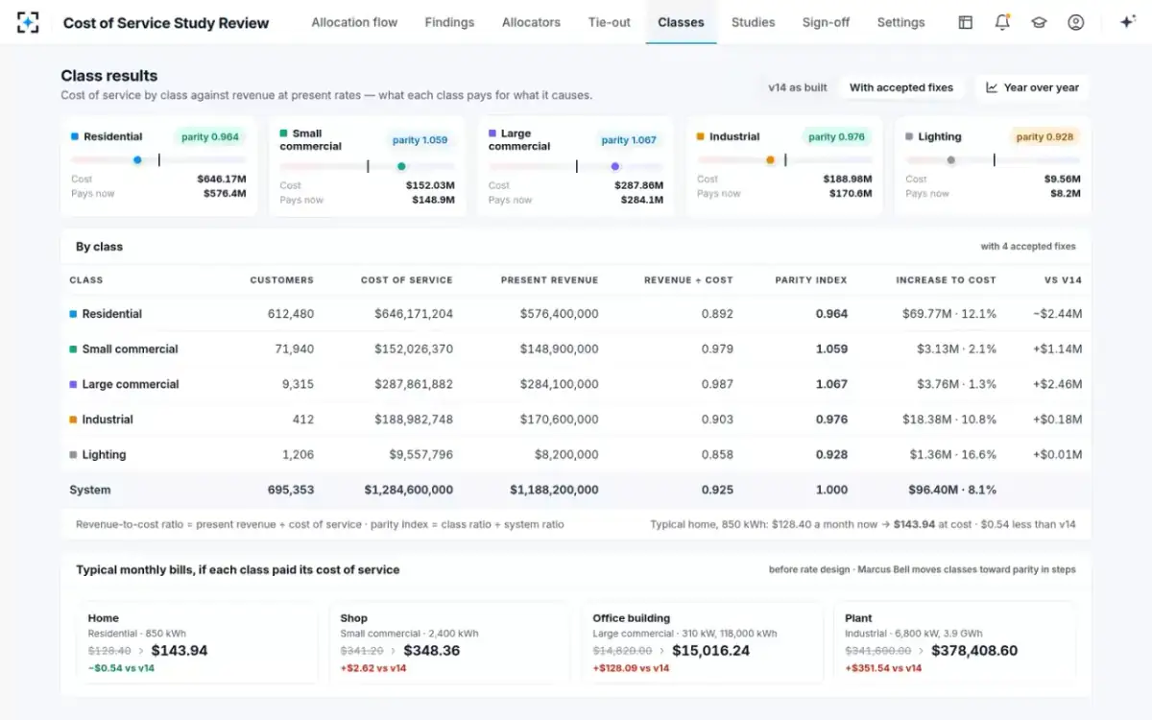Open the Plant typical bill card
The width and height of the screenshot is (1152, 720).
tap(954, 642)
